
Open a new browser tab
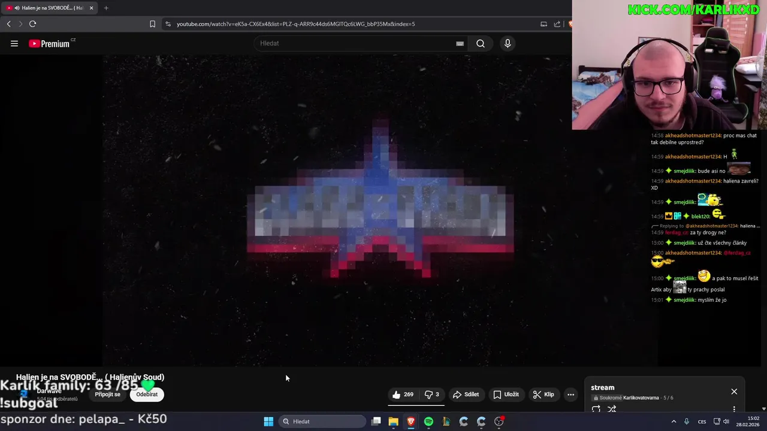[x=106, y=8]
